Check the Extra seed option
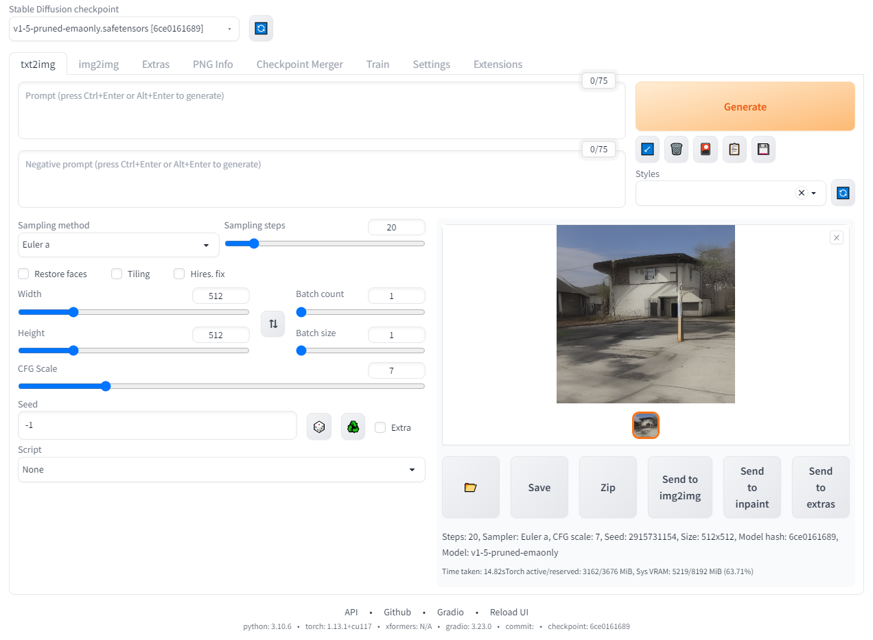Viewport: 873px width, 640px height. click(380, 427)
